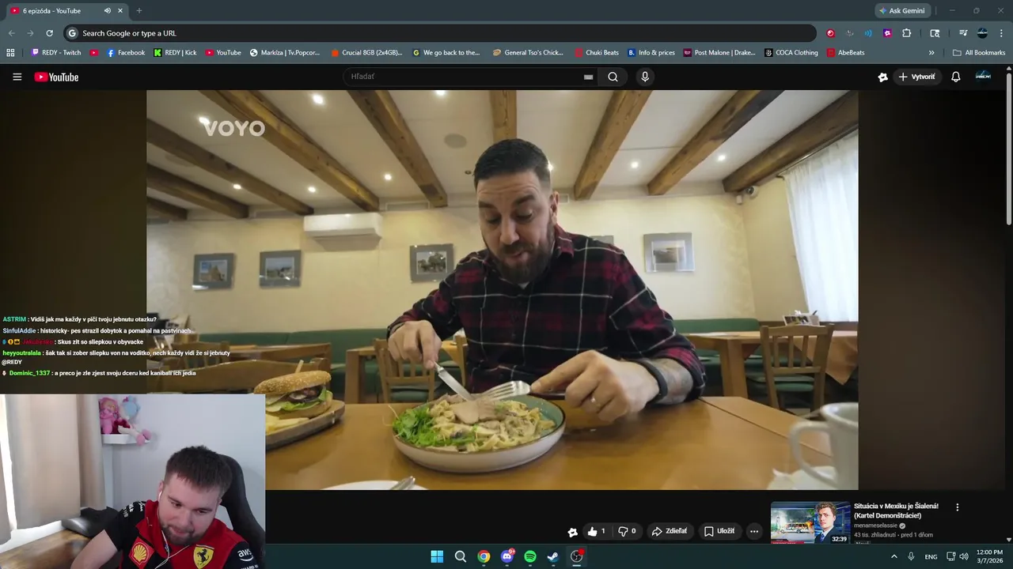Open the AbeBeats bookmark
This screenshot has width=1013, height=569.
(846, 52)
